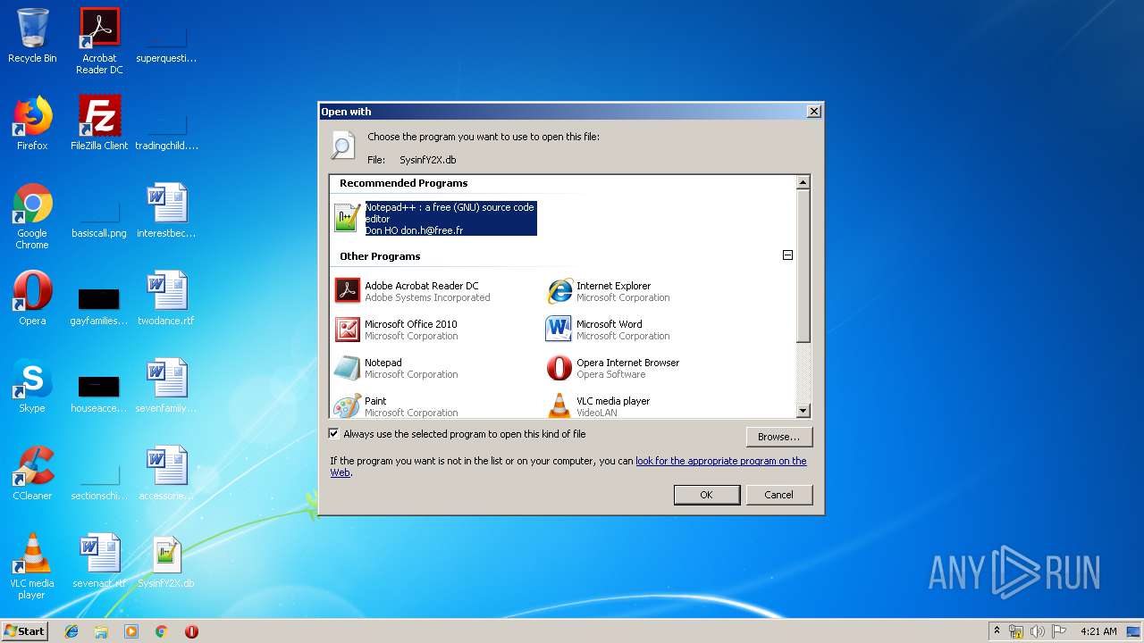Open Windows Explorer from taskbar
Screen dimensions: 1144x643
pyautogui.click(x=101, y=631)
